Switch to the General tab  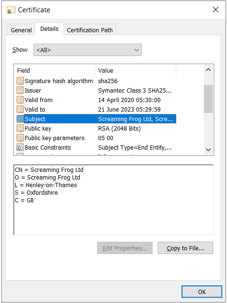(x=21, y=30)
